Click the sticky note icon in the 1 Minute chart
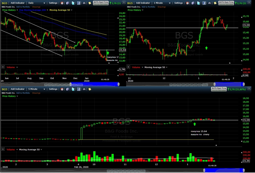 coord(215,3)
